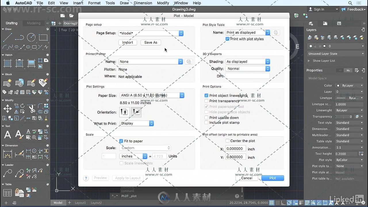Open the inches units dropdown
Viewport: 368px width, 207px height.
[133, 156]
